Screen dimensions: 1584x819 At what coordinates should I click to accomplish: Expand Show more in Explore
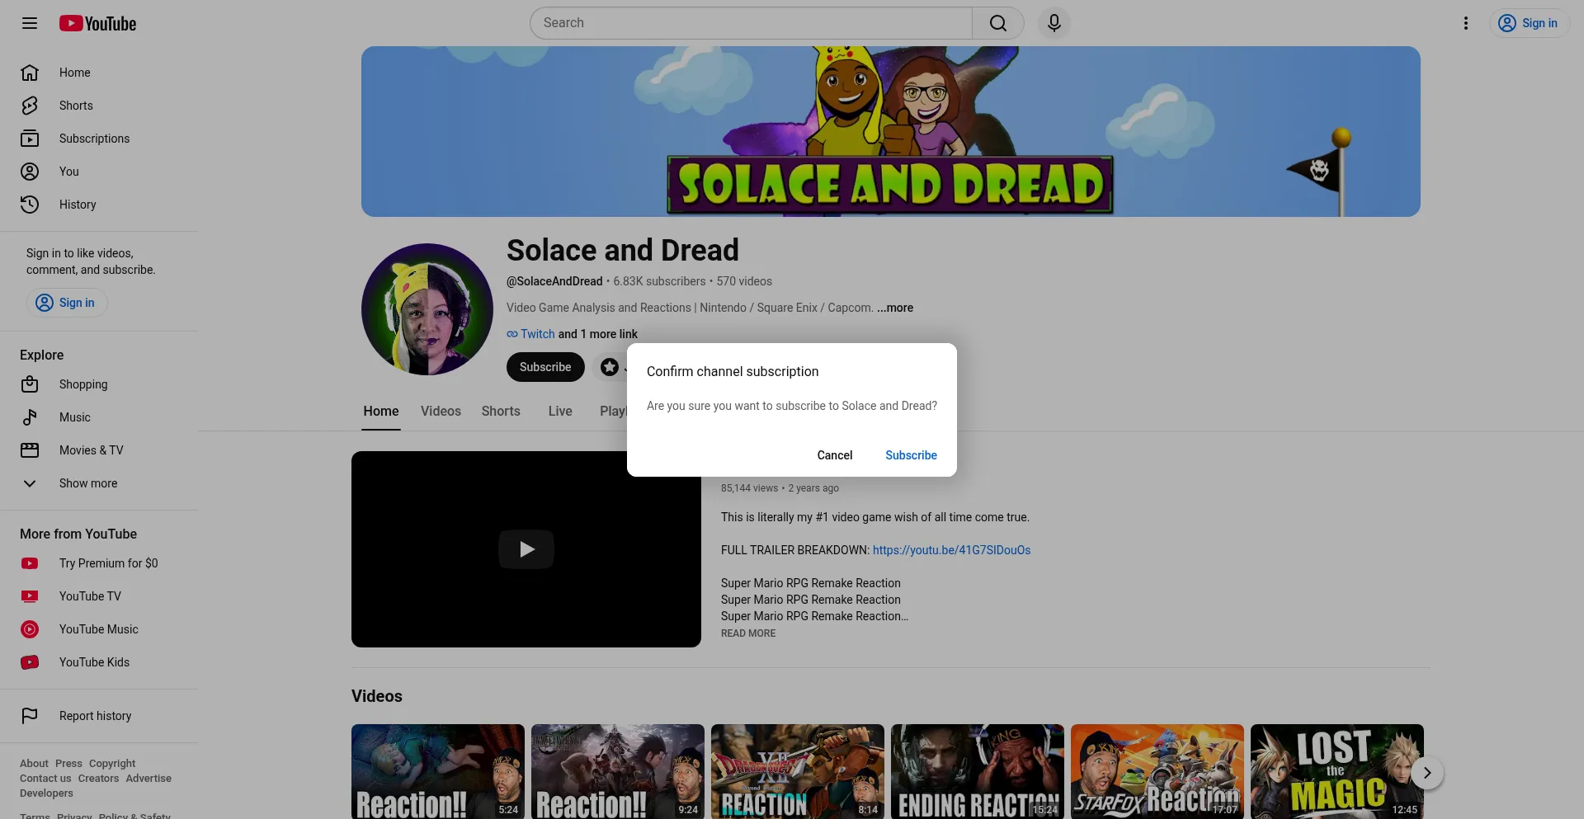click(88, 483)
